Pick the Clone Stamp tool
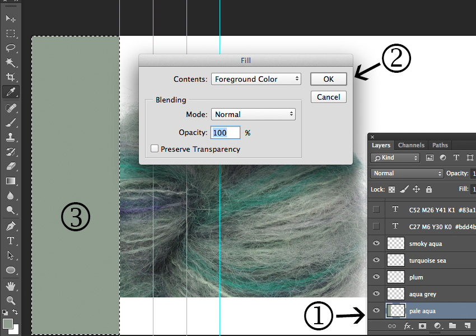476x336 pixels. tap(11, 137)
